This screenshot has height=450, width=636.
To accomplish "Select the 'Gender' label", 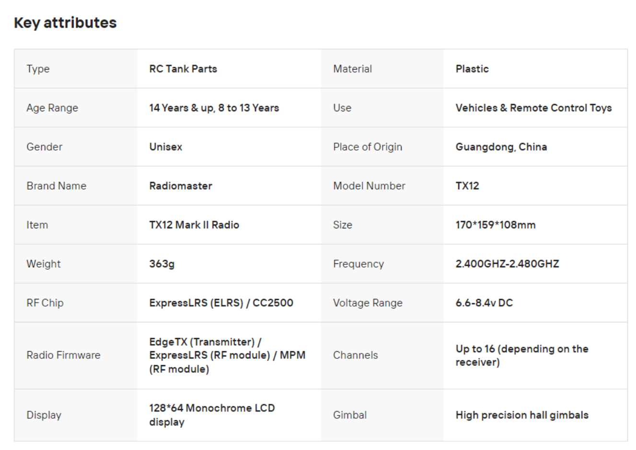I will tap(44, 147).
